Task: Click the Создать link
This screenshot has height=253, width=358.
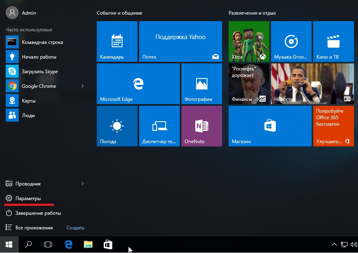Action: (75, 228)
